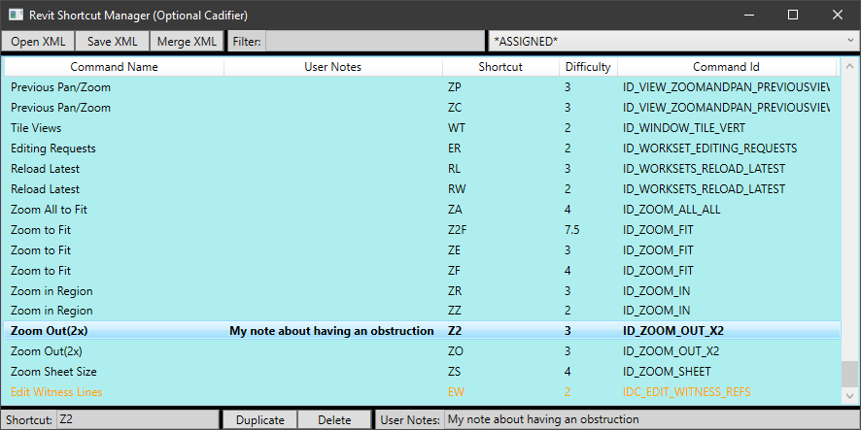Focus the Filter text field

[x=374, y=42]
